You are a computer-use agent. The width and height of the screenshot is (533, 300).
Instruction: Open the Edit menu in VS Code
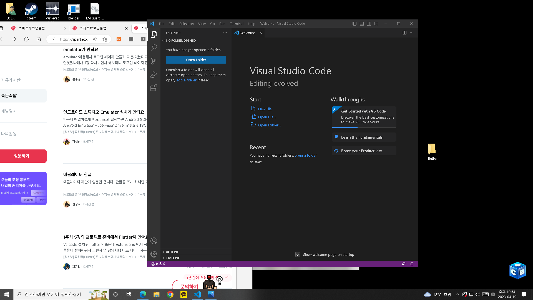172,24
